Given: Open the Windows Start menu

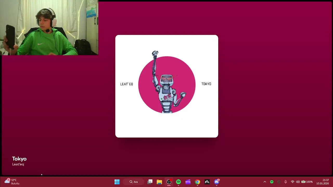Looking at the screenshot, I should [117, 182].
